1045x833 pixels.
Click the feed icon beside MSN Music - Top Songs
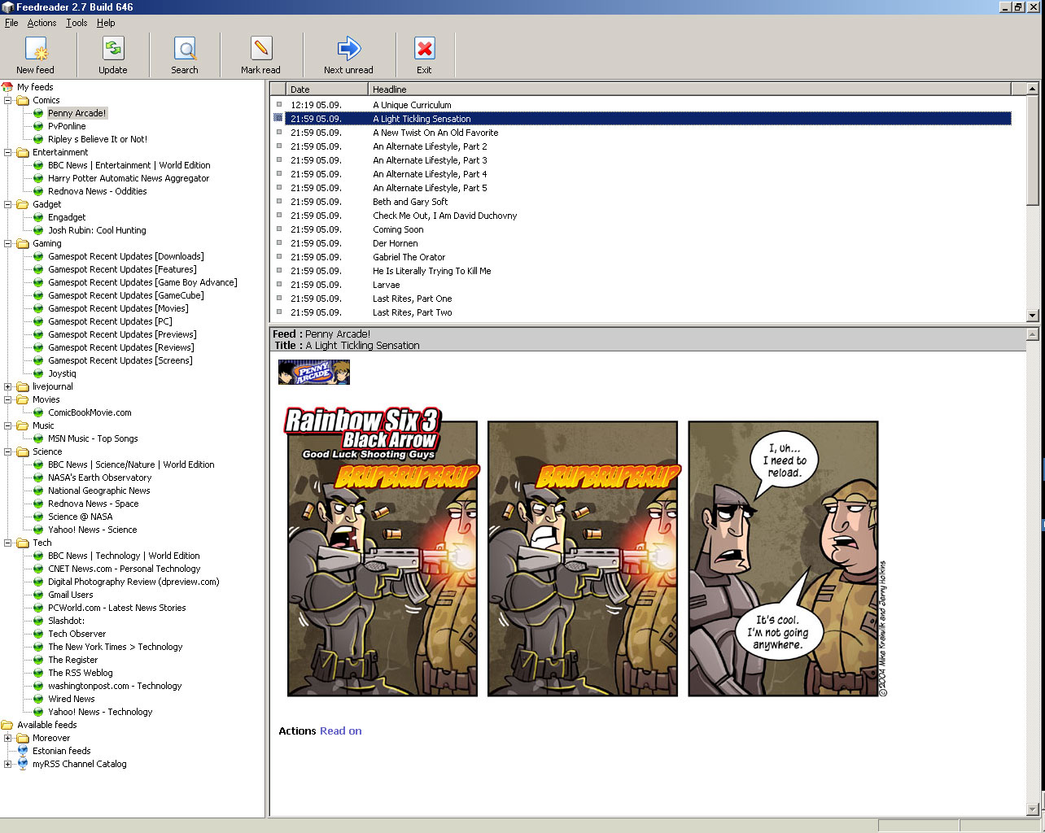[x=38, y=438]
